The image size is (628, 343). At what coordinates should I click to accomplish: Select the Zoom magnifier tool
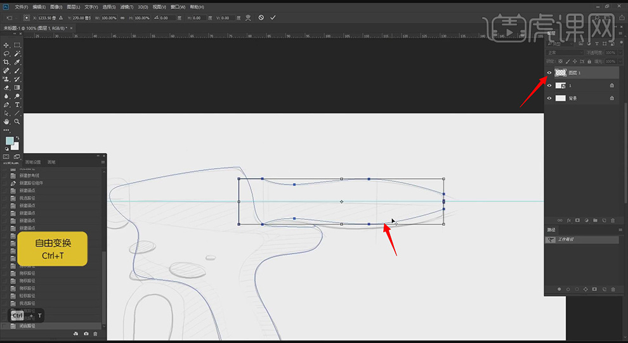[17, 122]
